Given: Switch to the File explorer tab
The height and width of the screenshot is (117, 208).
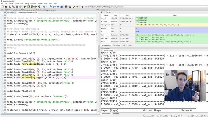Looking at the screenshot, I should coord(117,45).
